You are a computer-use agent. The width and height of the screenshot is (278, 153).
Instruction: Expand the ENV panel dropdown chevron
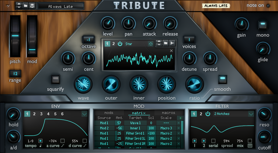click(84, 114)
